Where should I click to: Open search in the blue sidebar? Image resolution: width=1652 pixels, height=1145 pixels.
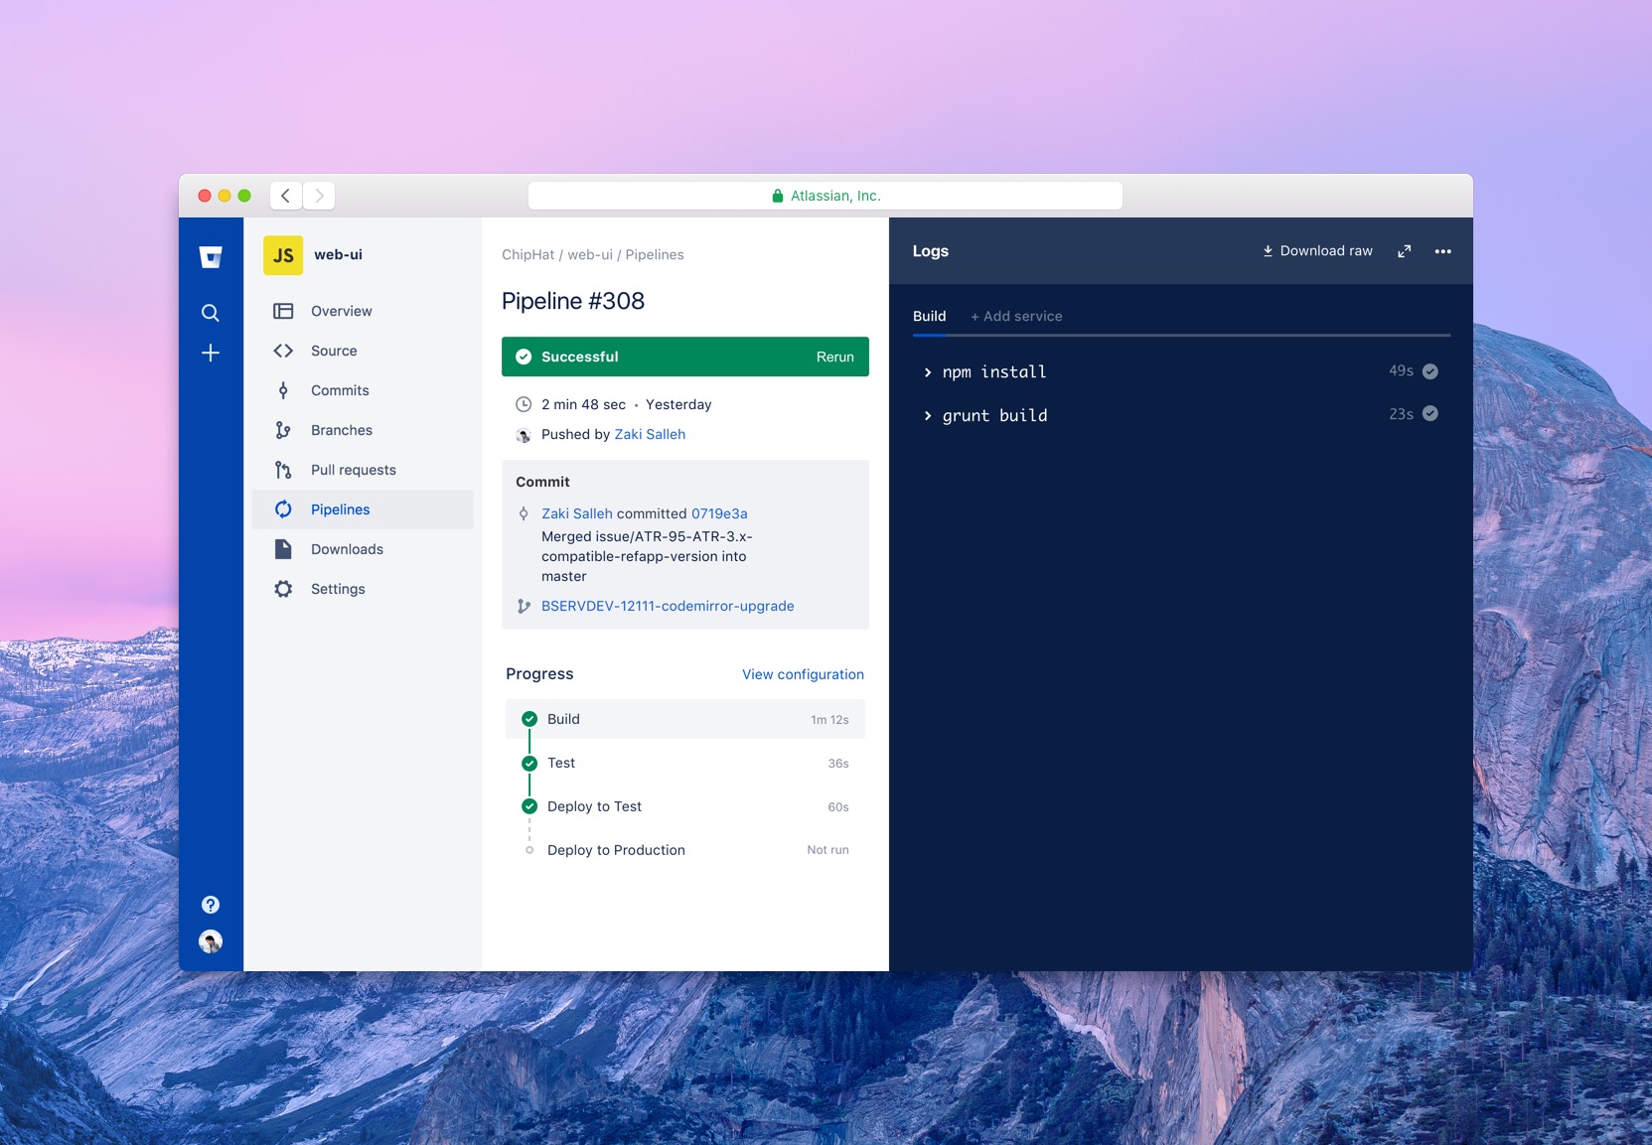[x=211, y=313]
